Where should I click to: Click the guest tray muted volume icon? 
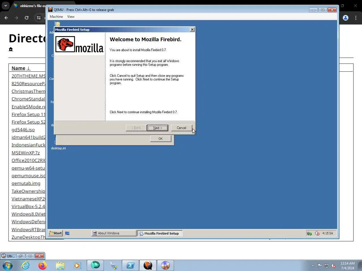(x=317, y=233)
